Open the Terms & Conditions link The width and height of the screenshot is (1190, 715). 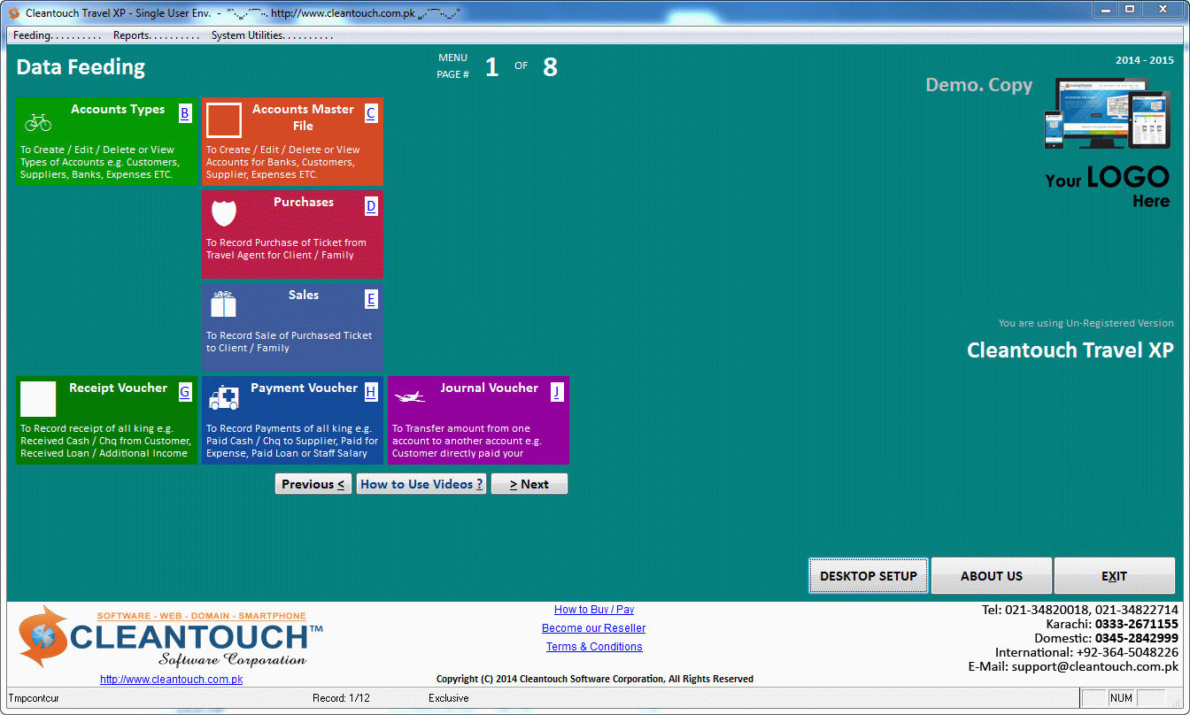pos(594,647)
